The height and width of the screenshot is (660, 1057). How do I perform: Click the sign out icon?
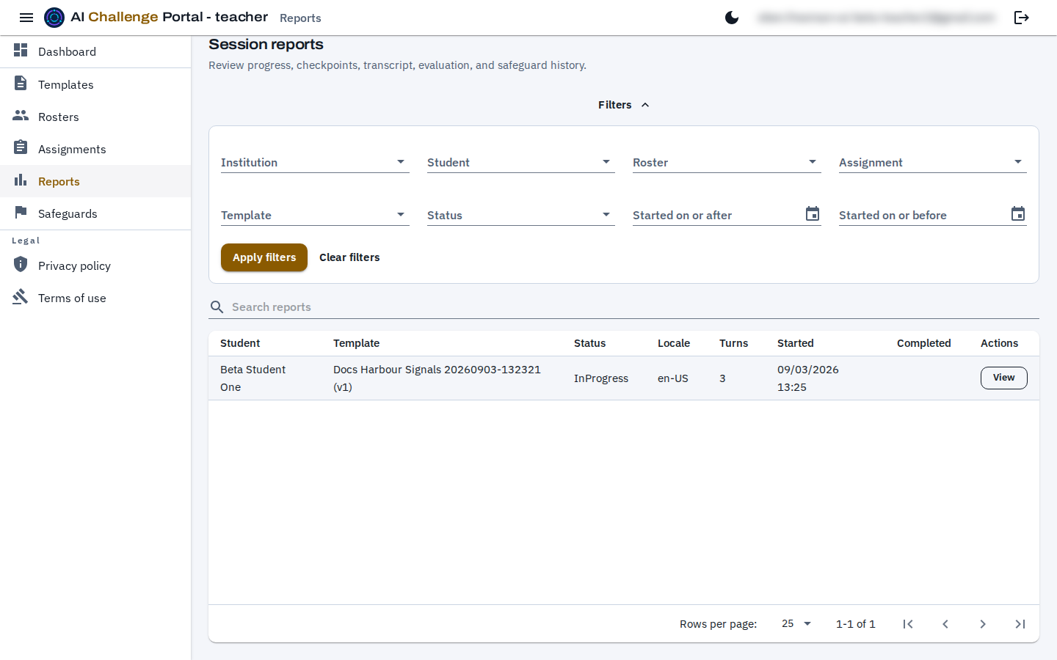(x=1022, y=18)
